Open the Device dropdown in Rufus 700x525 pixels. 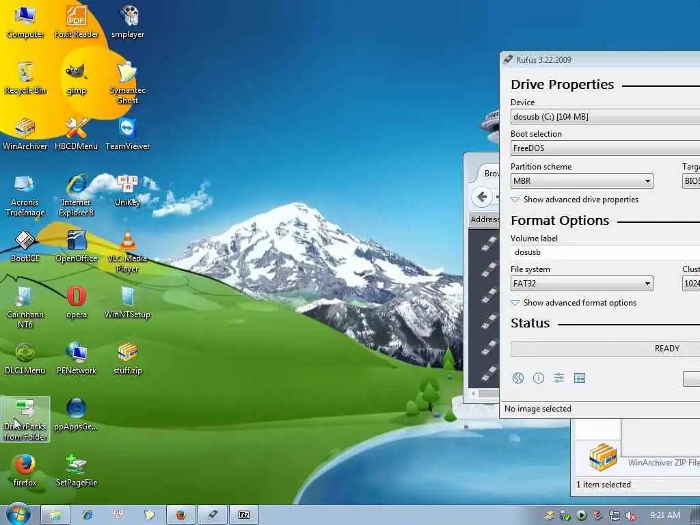tap(606, 117)
